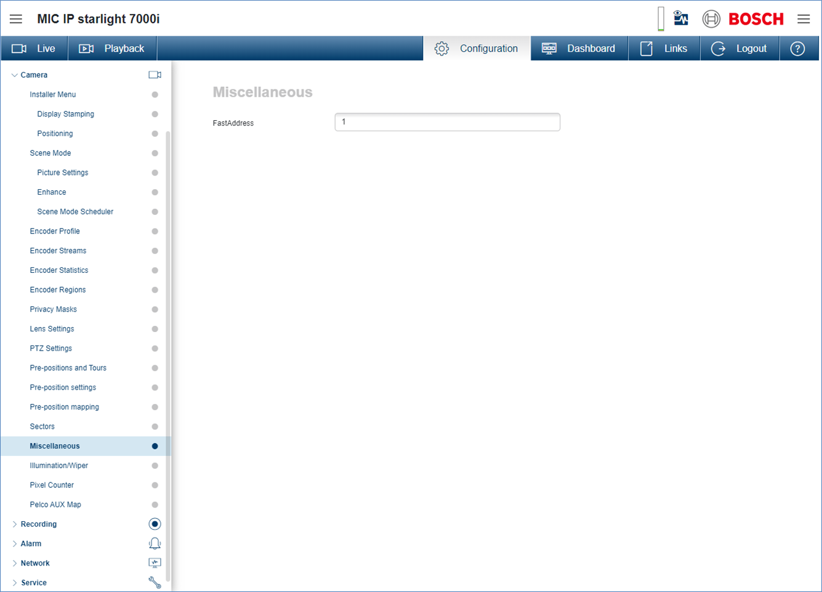Image resolution: width=822 pixels, height=592 pixels.
Task: Click the Configuration gear icon
Action: [441, 49]
